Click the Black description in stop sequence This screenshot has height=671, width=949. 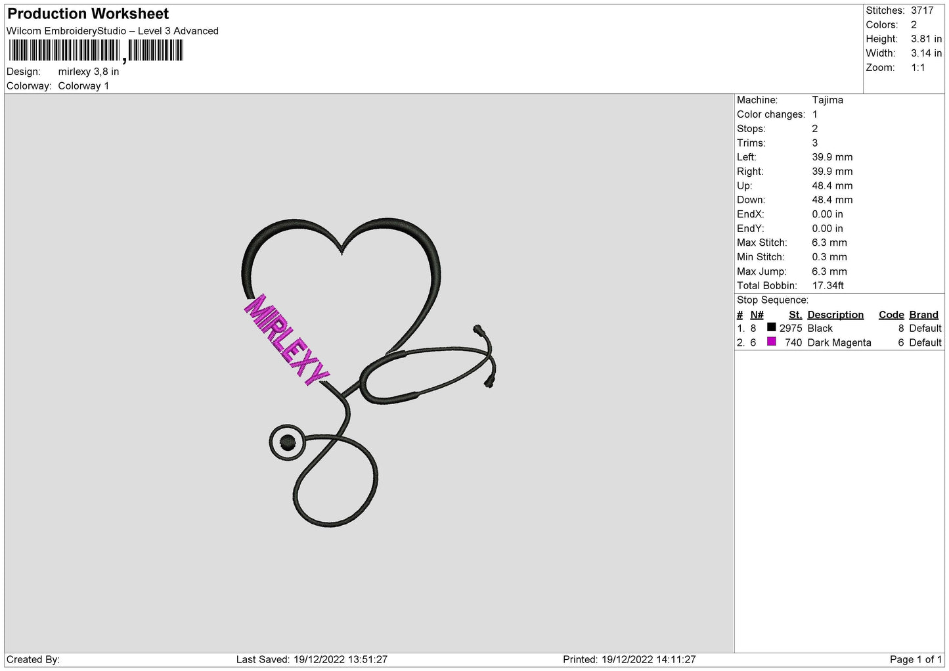pos(820,329)
